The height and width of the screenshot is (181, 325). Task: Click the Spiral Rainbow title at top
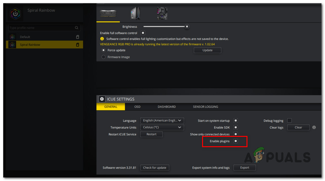point(41,10)
